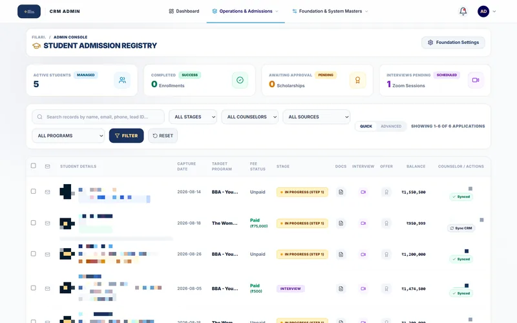Check the 2026-08-26 row checkbox
Screen dimensions: 517x323
click(x=34, y=253)
